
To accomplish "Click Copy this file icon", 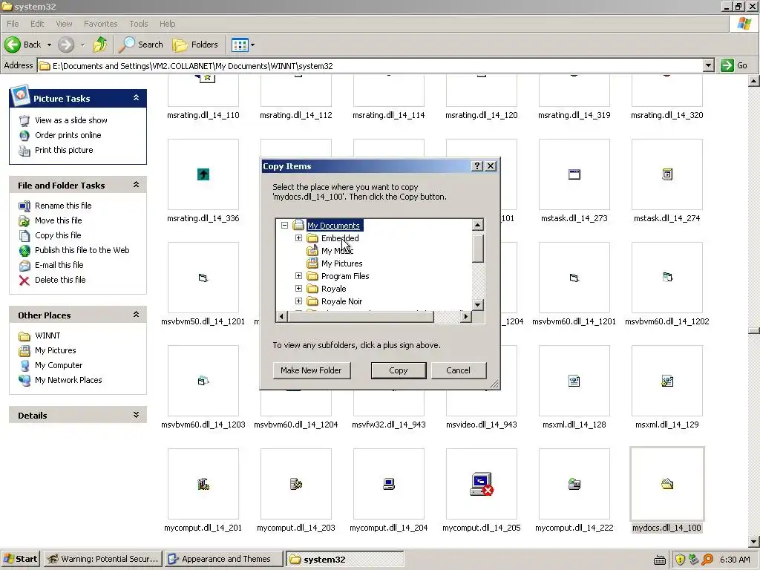I will click(24, 235).
